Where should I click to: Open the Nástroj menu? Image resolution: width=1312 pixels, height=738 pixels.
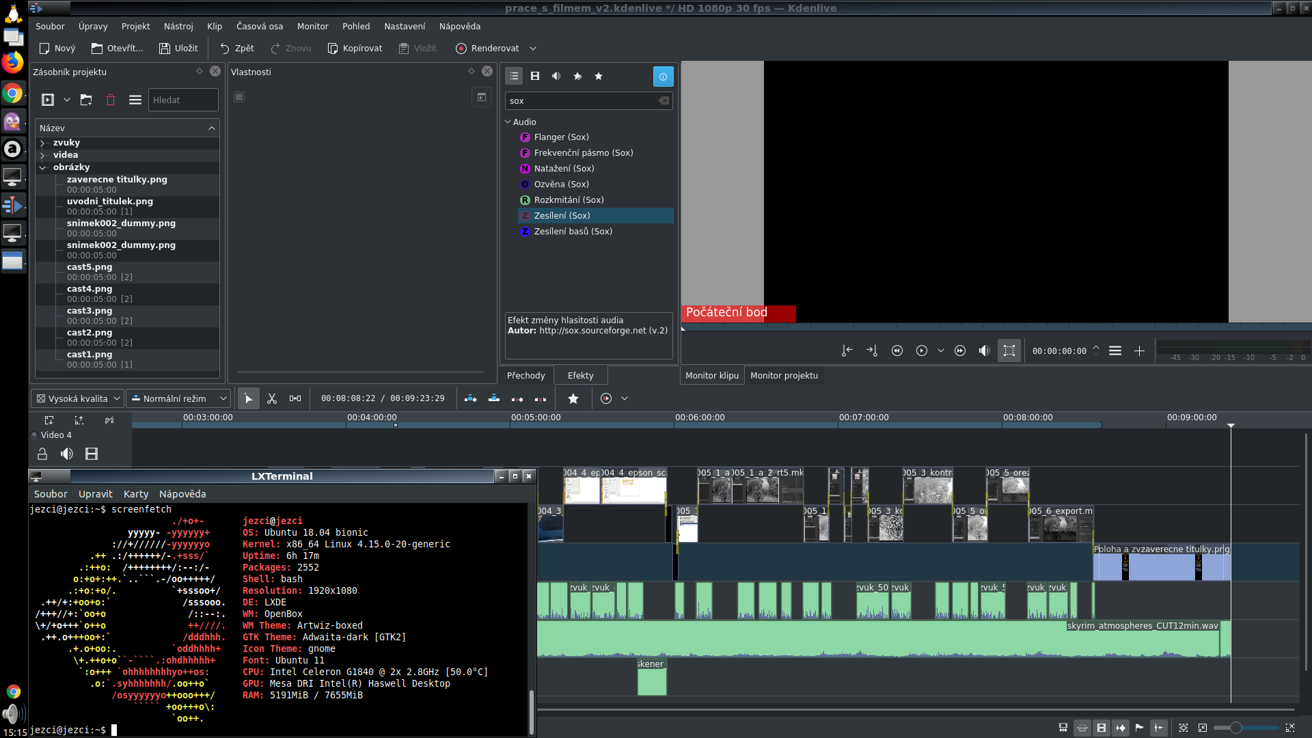[178, 26]
